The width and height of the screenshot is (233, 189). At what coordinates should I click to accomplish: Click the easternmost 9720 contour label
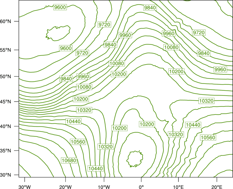point(199,33)
